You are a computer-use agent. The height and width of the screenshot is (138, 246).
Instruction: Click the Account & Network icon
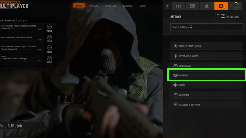(x=176, y=105)
